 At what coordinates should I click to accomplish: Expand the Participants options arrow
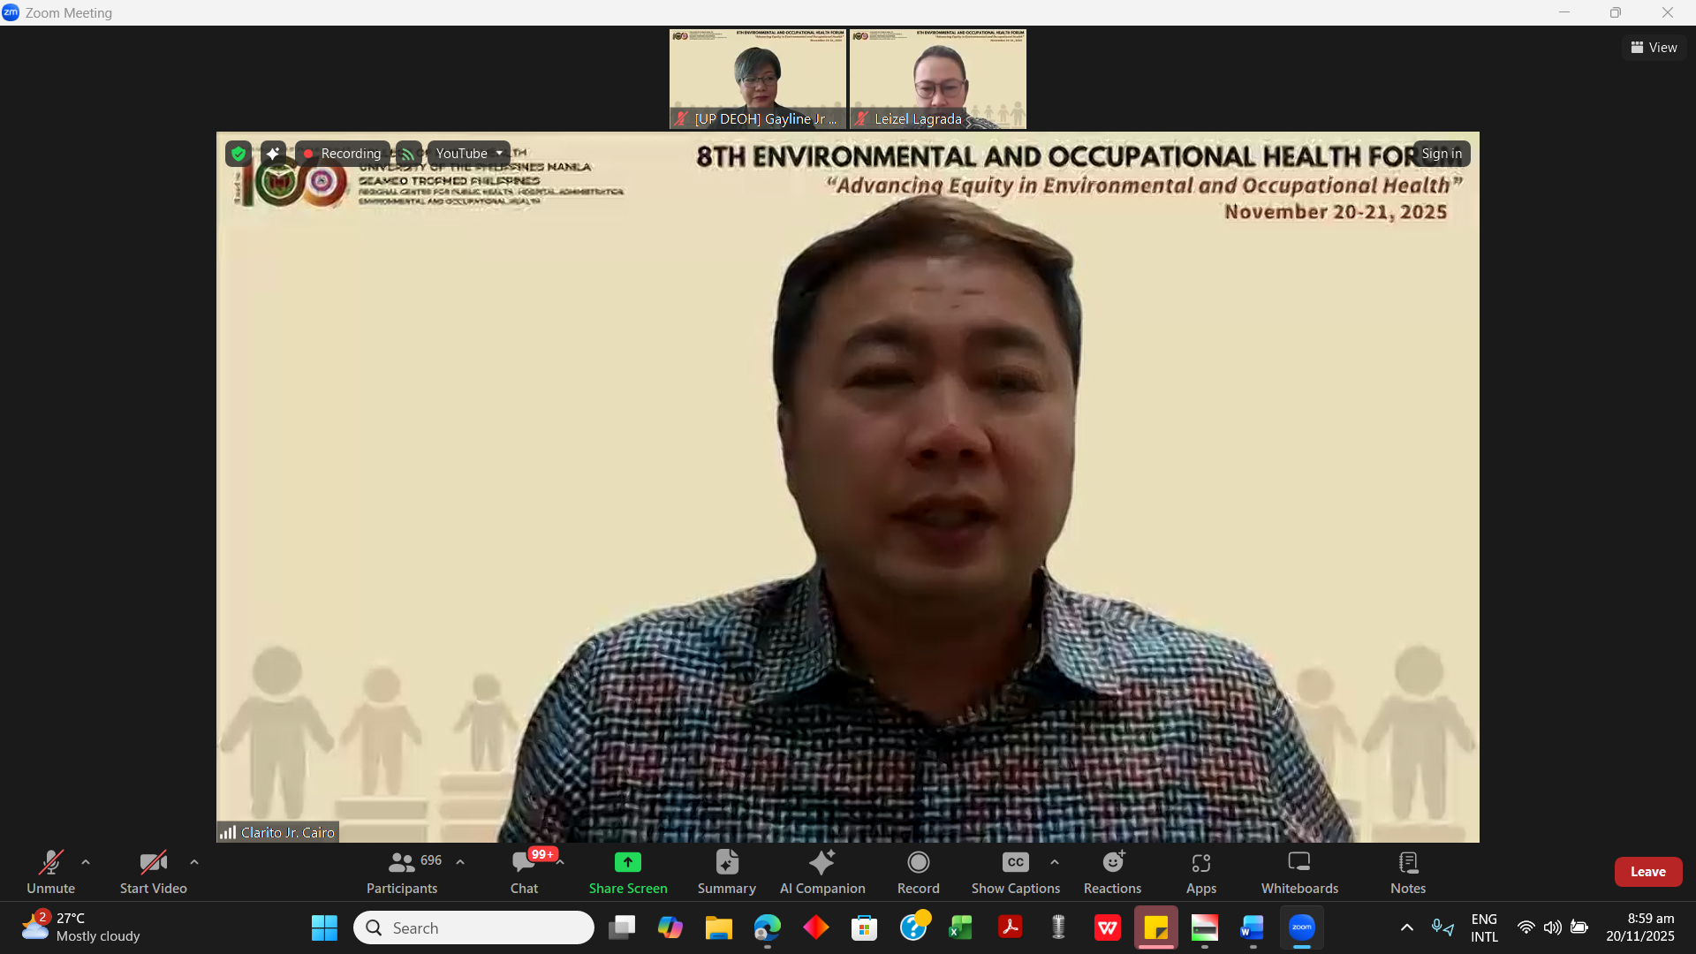coord(460,862)
